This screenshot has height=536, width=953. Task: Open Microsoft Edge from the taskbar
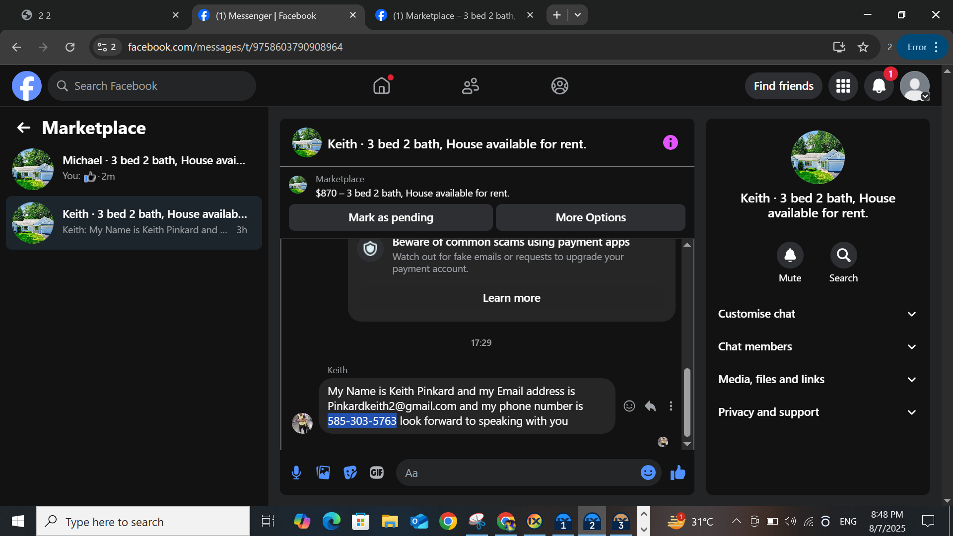pyautogui.click(x=331, y=521)
